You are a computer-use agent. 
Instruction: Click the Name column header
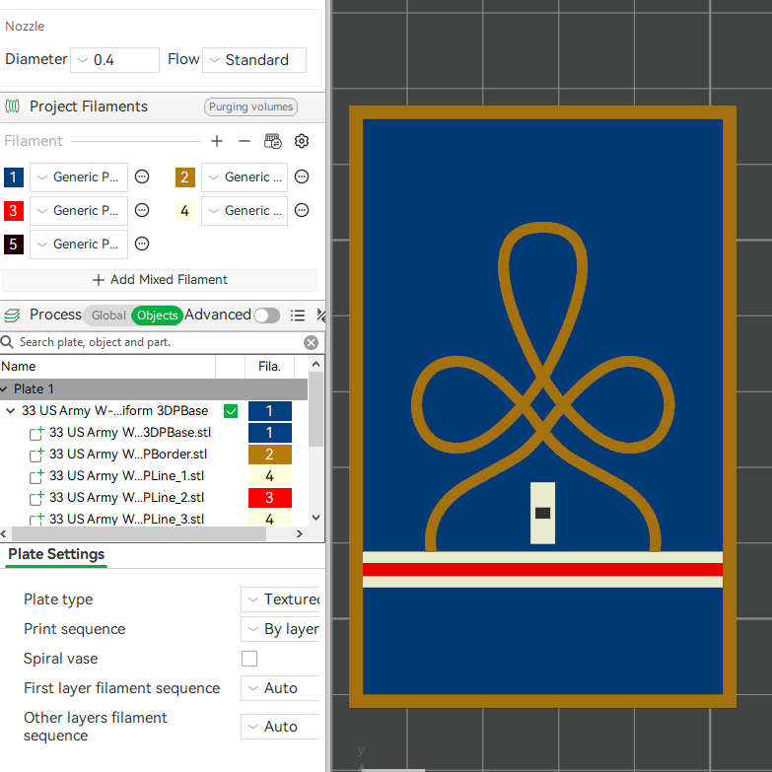(107, 367)
